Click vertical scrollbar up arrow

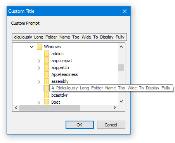click(x=121, y=47)
